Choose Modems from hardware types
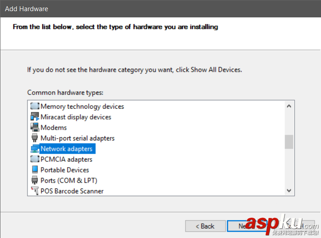Viewport: 321px width, 238px height. click(x=53, y=127)
